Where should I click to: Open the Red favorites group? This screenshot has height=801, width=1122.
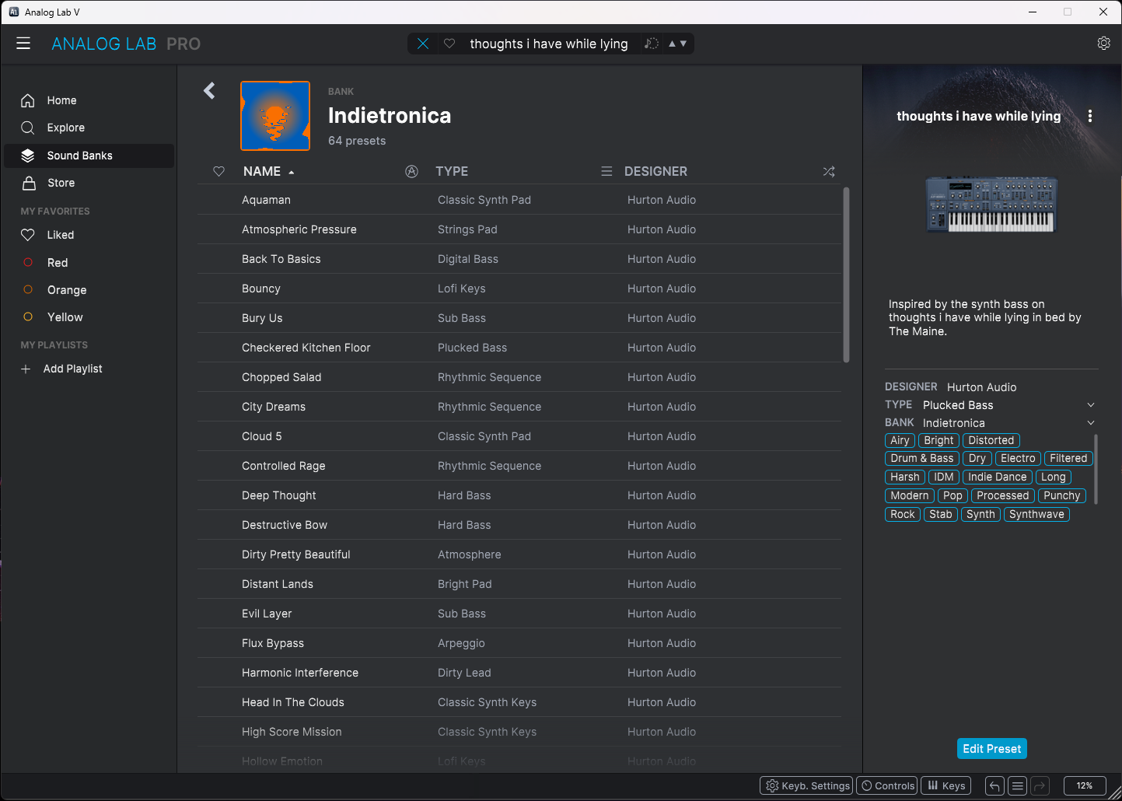tap(89, 263)
